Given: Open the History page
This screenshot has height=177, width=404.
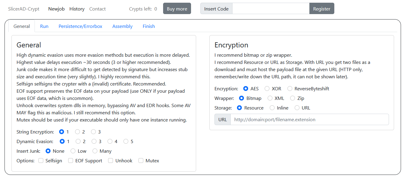Looking at the screenshot, I should (77, 9).
